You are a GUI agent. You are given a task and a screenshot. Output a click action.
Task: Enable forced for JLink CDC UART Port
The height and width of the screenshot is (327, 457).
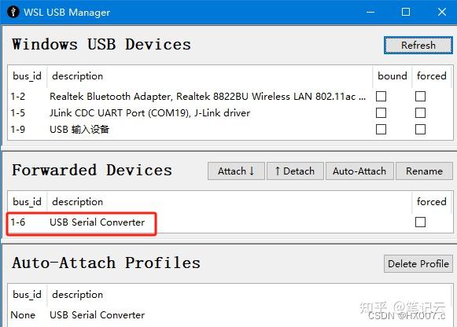(x=420, y=112)
